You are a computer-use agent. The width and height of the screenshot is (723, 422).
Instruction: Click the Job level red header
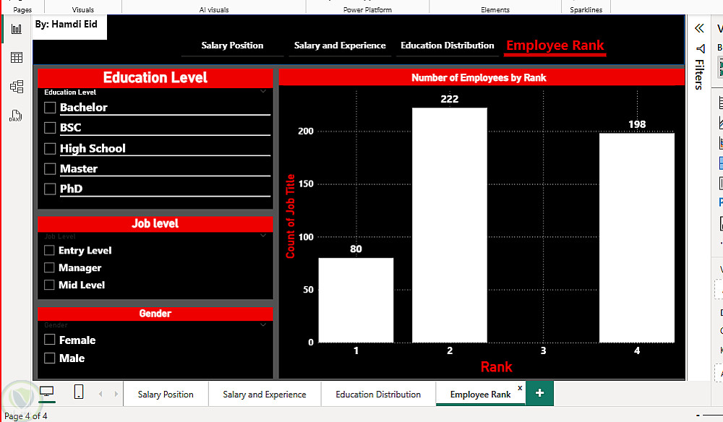click(x=155, y=223)
